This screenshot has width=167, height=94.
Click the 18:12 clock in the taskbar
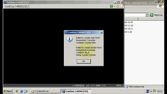pyautogui.click(x=160, y=91)
